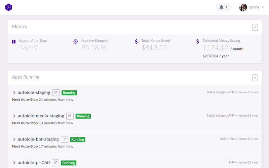Image resolution: width=269 pixels, height=168 pixels.
Task: Click the autoidle-staging app name
Action: tap(34, 92)
